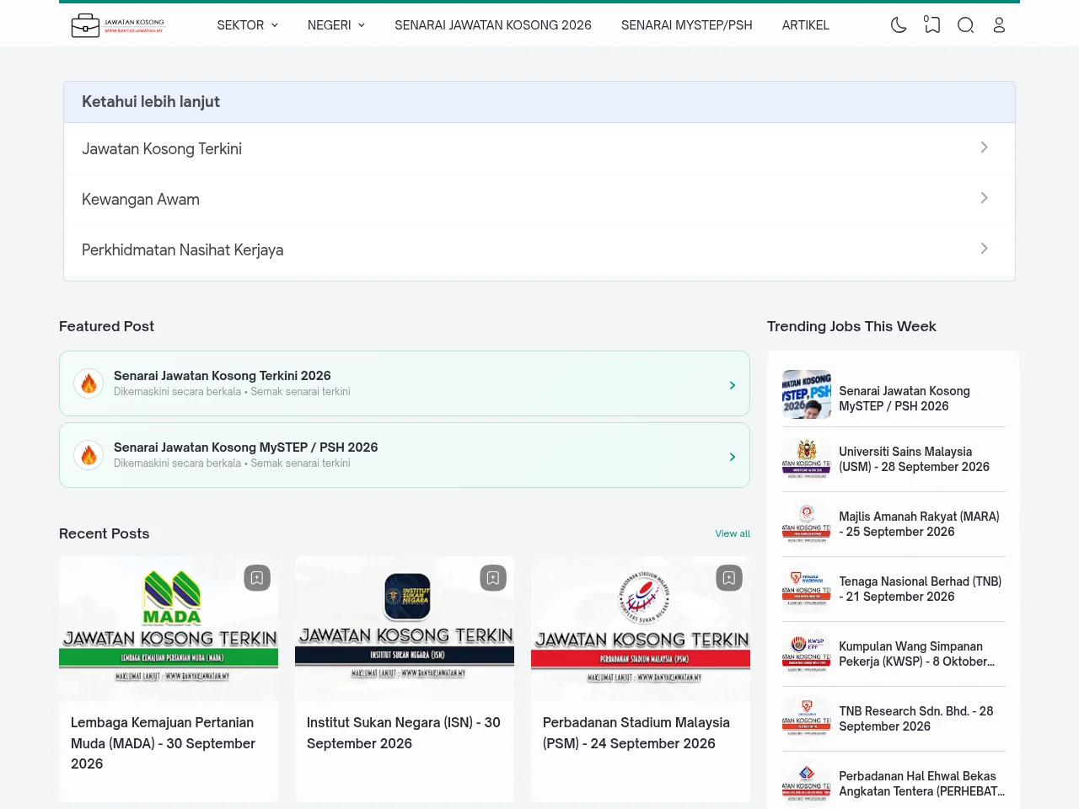This screenshot has height=809, width=1079.
Task: Click the fire icon beside Senarai Jawatan Kosong Terkini 2026
Action: [x=89, y=383]
